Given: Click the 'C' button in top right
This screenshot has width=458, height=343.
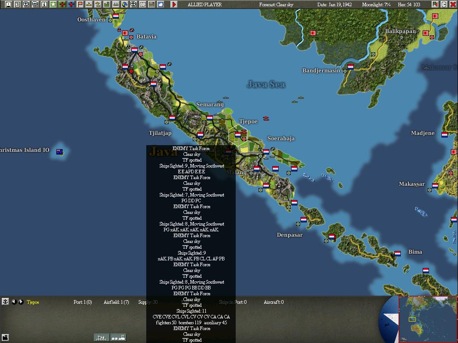Looking at the screenshot, I should (444, 4).
